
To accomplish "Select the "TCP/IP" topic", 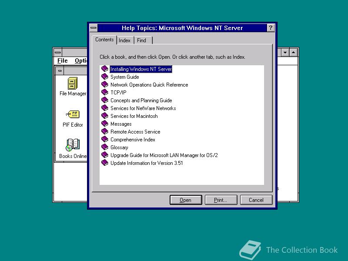I will point(118,93).
